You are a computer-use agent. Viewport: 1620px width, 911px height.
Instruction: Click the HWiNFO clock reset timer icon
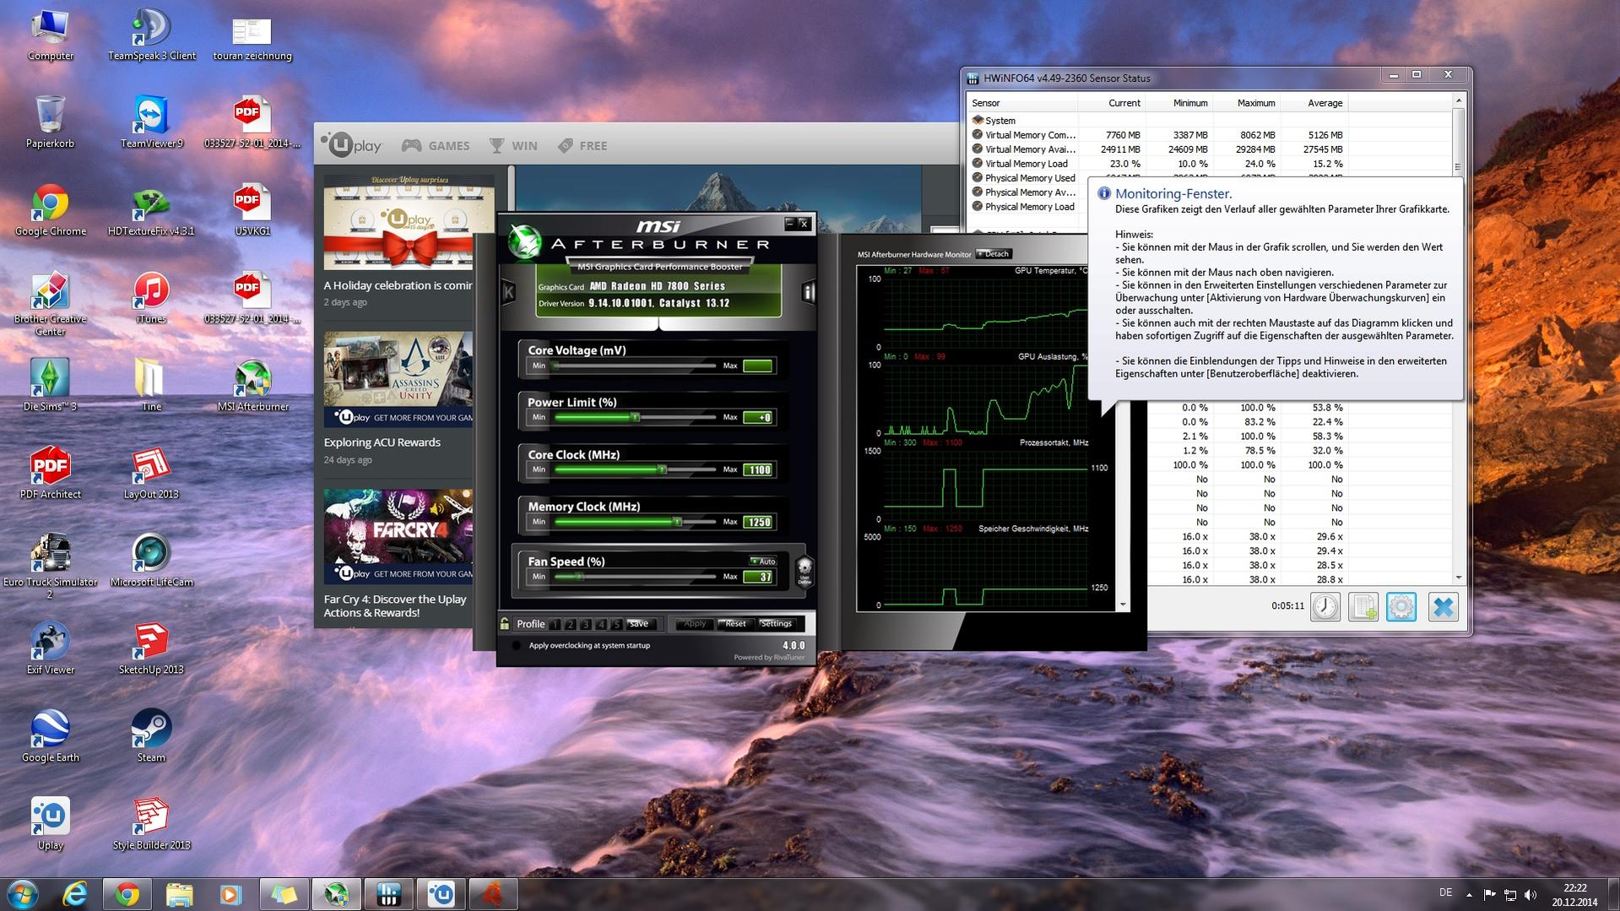(1325, 607)
